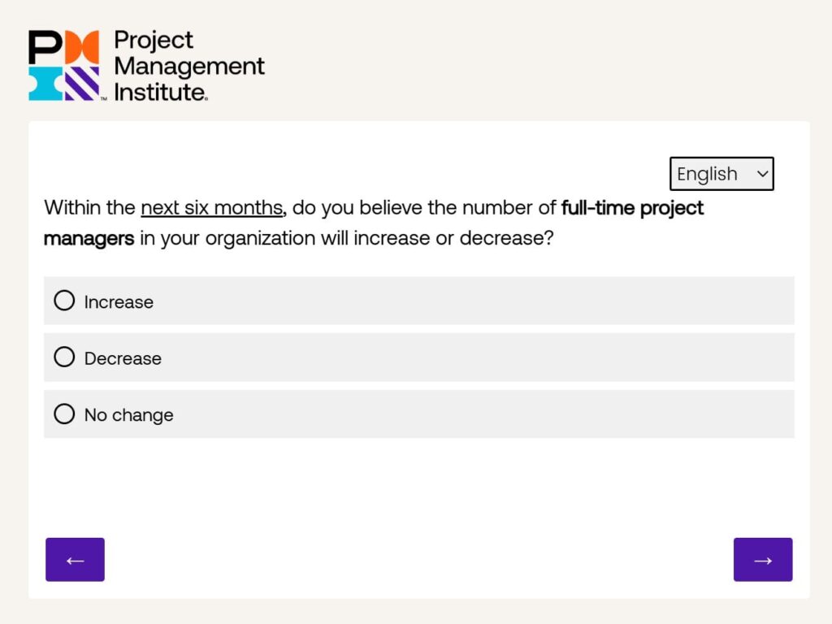Click the orange butterfly shape in PMI logo
The image size is (832, 624).
(82, 47)
